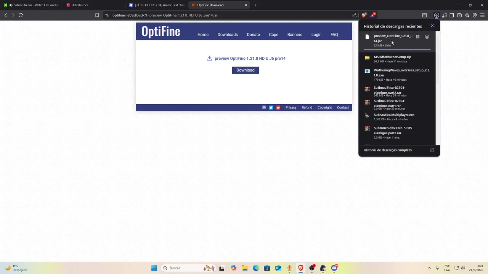This screenshot has height=274, width=488.
Task: Click the weather widget showing 11°C
Action: [16, 268]
